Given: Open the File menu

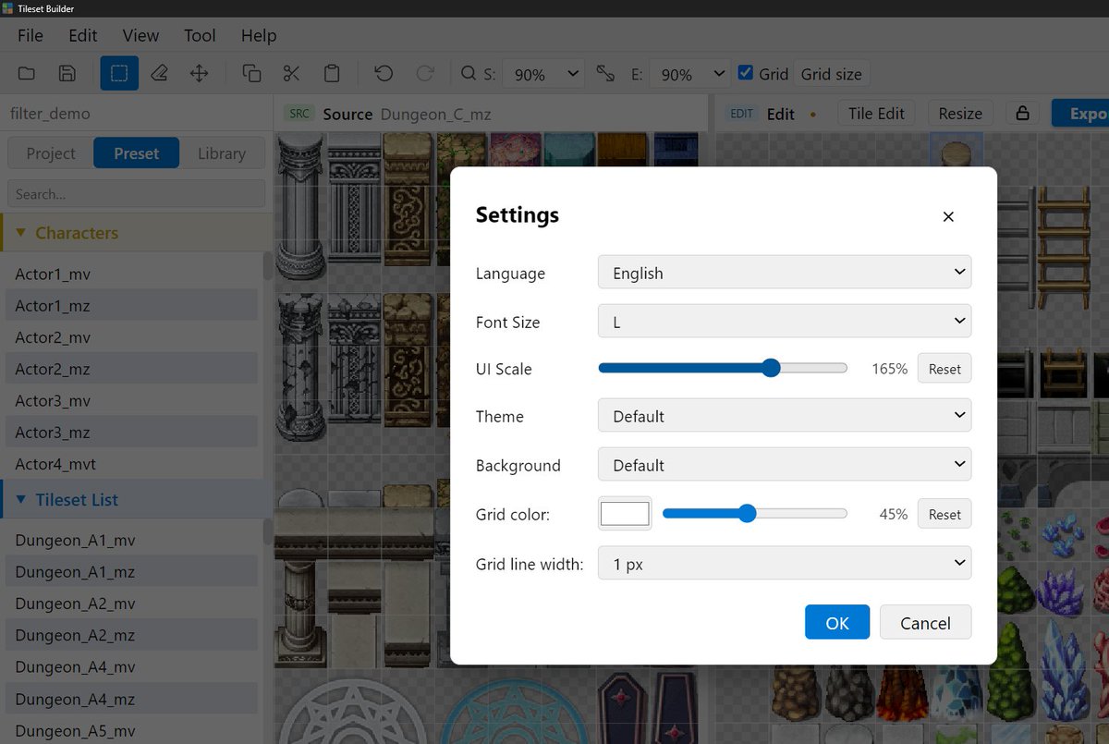Looking at the screenshot, I should coord(30,35).
